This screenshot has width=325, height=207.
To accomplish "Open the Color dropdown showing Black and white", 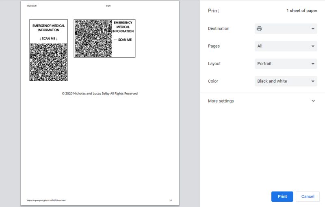I will point(286,81).
